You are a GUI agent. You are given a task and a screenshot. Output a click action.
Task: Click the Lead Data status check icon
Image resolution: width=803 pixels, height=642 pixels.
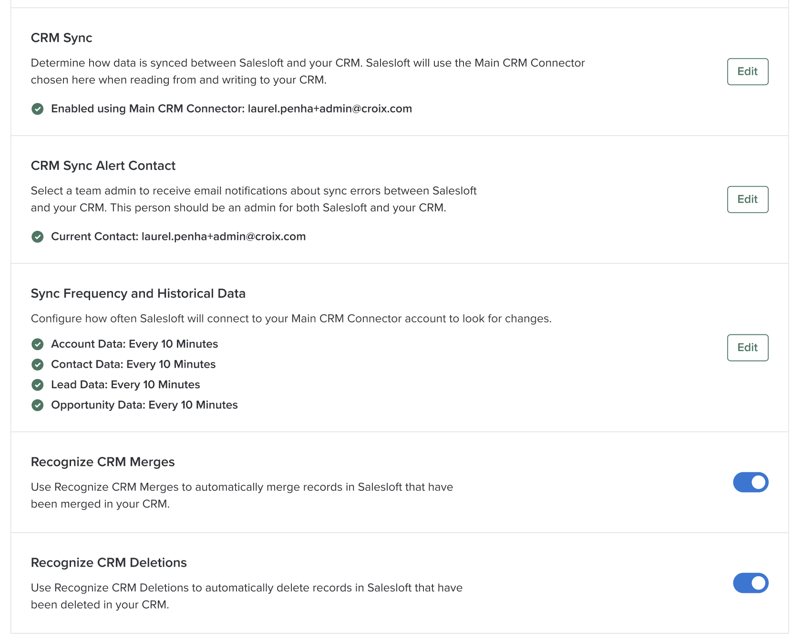click(x=38, y=385)
